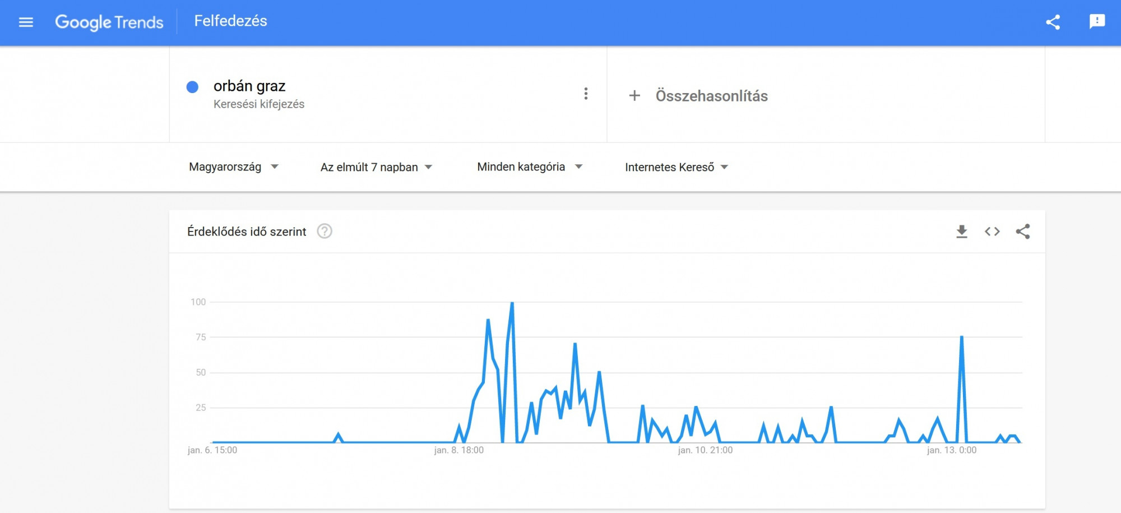Open the three-dot menu for orbán graz
Screen dimensions: 1121x513
[586, 94]
